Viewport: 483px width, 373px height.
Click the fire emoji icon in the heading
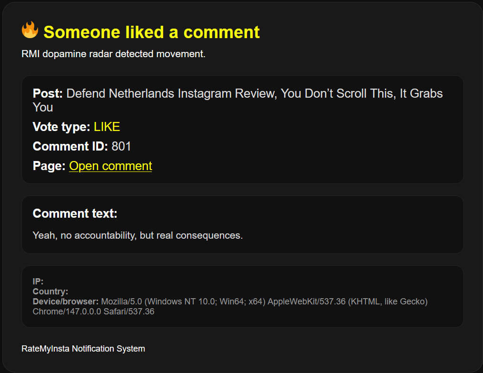(30, 30)
